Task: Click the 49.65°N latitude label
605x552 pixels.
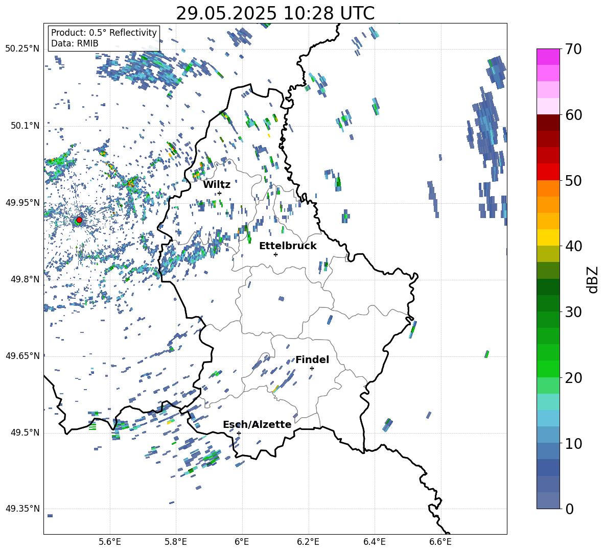Action: 22,356
